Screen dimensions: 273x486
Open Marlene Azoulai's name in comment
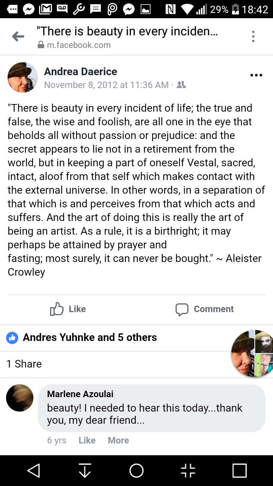pos(80,394)
